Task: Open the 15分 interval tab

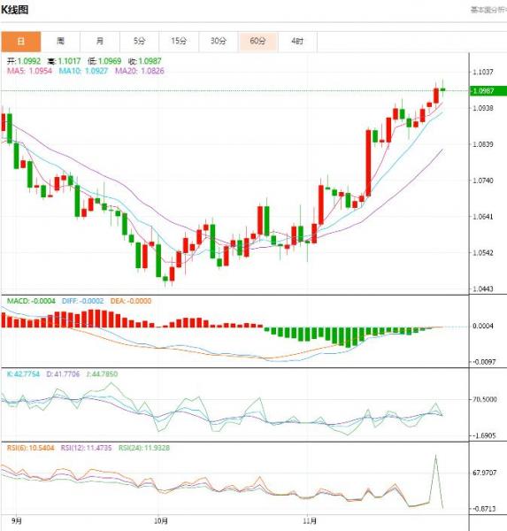Action: click(x=179, y=42)
